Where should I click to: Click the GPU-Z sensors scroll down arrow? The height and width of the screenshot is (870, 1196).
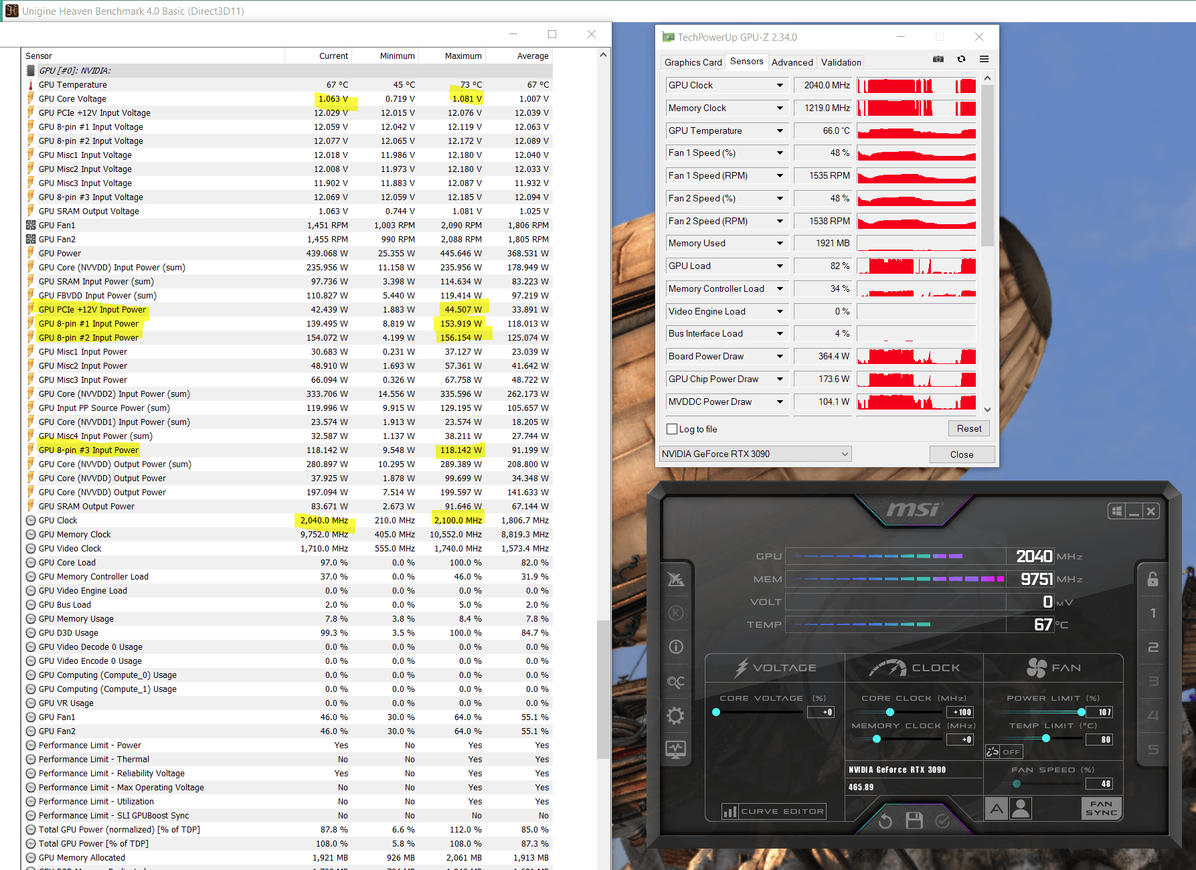coord(987,410)
